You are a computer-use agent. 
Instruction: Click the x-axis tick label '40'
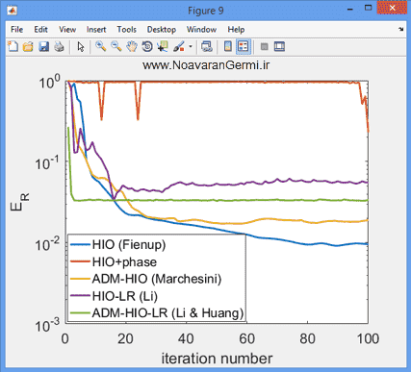click(186, 338)
